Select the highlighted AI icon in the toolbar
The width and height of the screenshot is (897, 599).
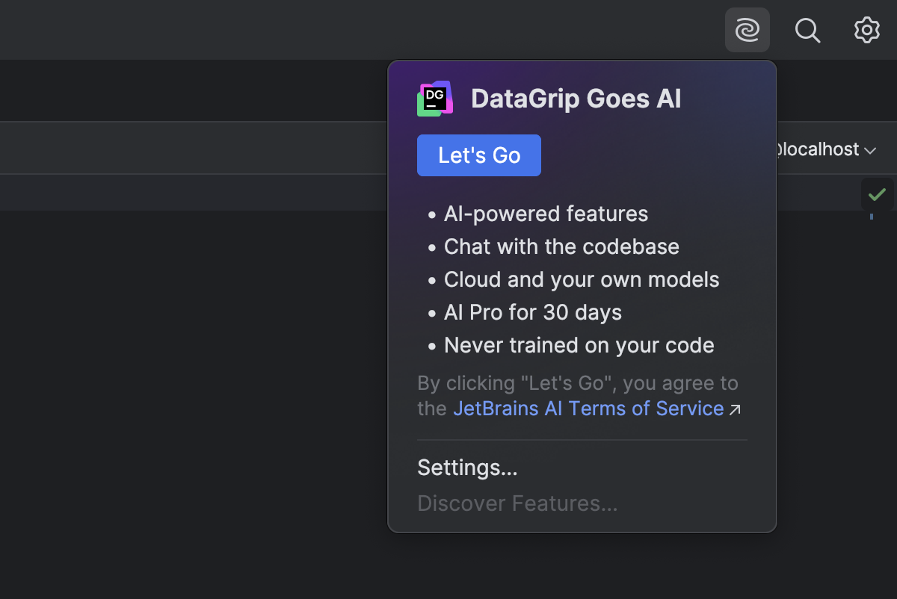pos(747,30)
